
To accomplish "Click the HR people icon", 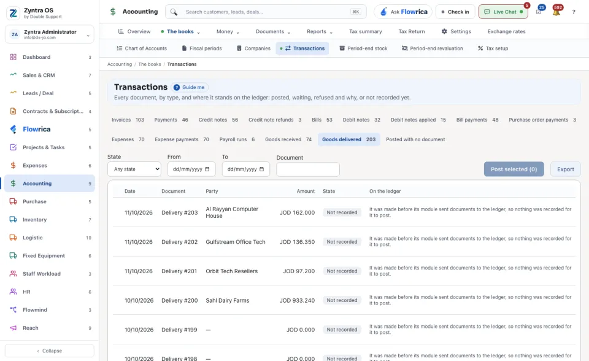I will pos(13,292).
